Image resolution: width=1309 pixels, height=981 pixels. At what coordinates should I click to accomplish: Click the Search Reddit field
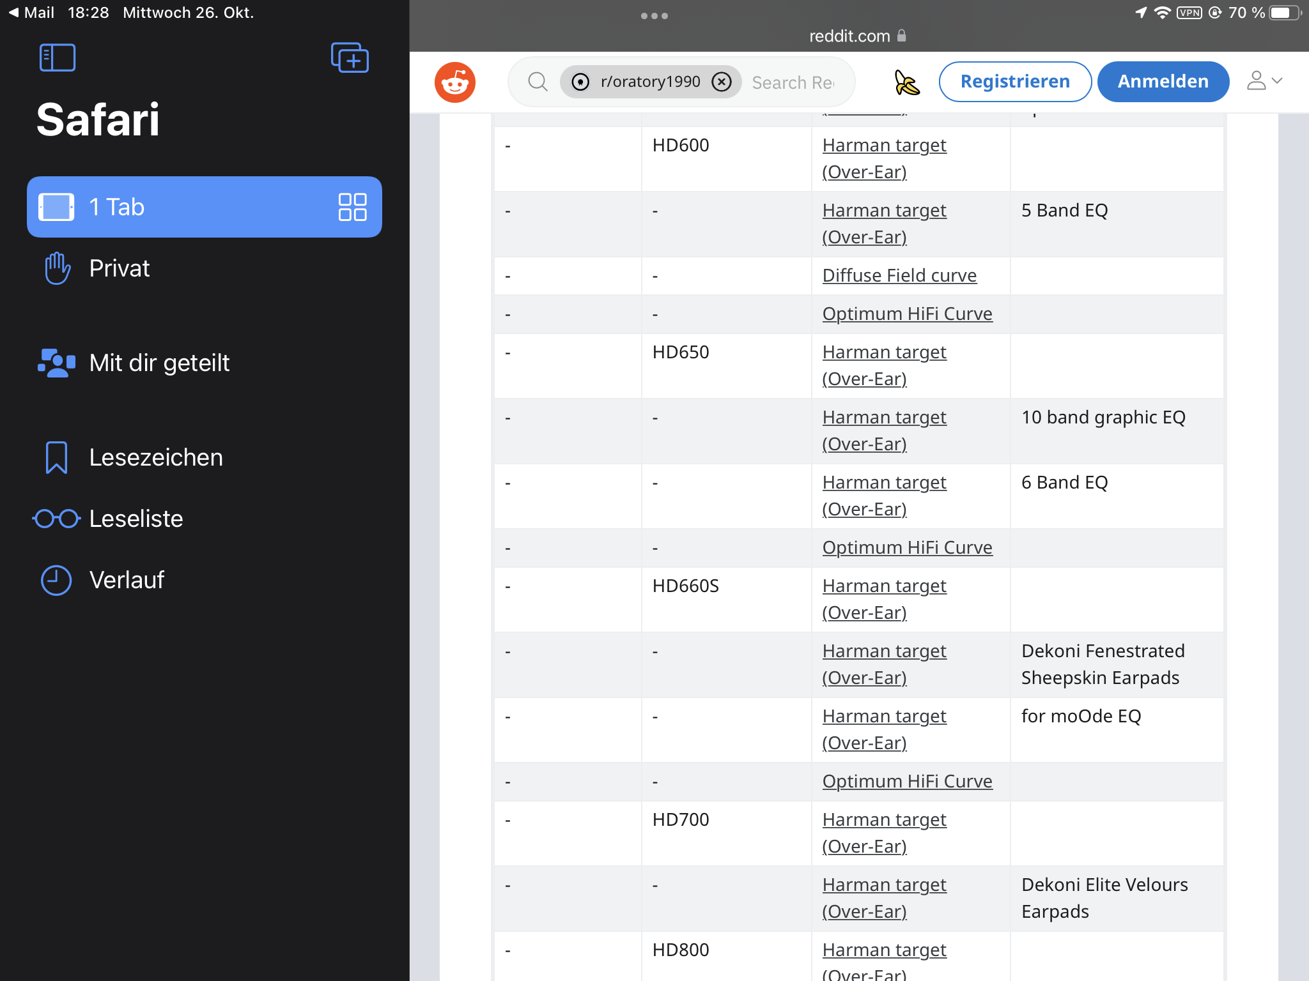point(794,82)
